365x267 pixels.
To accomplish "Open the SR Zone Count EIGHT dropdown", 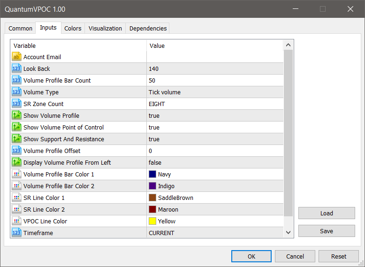I will [x=157, y=104].
